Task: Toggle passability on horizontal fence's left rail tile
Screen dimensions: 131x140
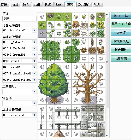Action: [x=59, y=109]
